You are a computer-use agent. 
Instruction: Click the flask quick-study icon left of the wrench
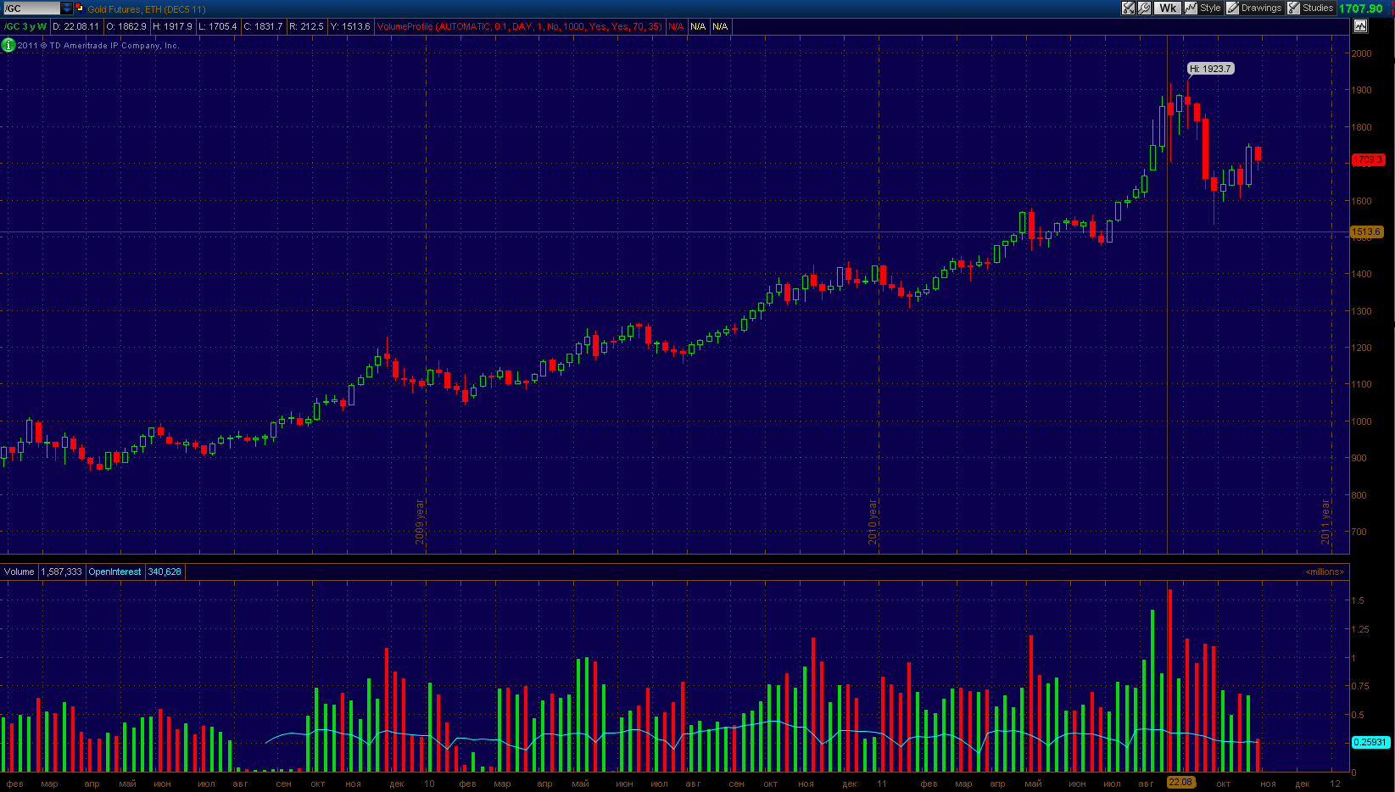[1129, 8]
